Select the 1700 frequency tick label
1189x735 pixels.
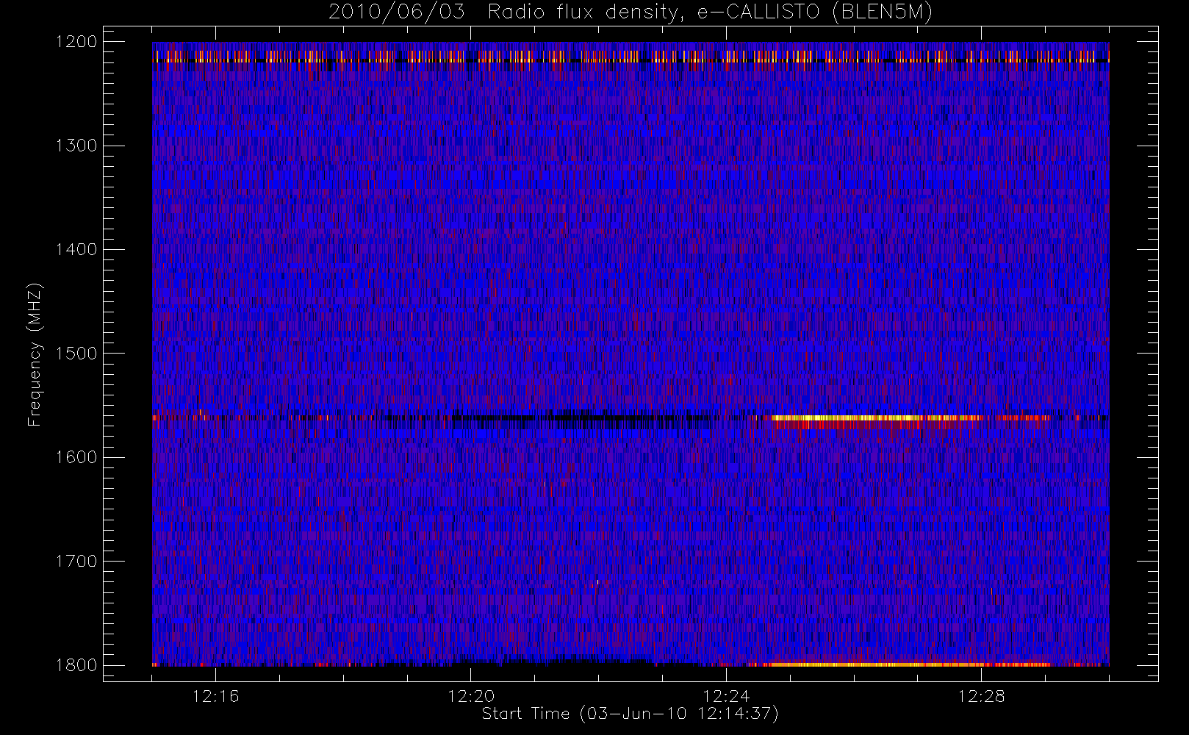(x=76, y=561)
